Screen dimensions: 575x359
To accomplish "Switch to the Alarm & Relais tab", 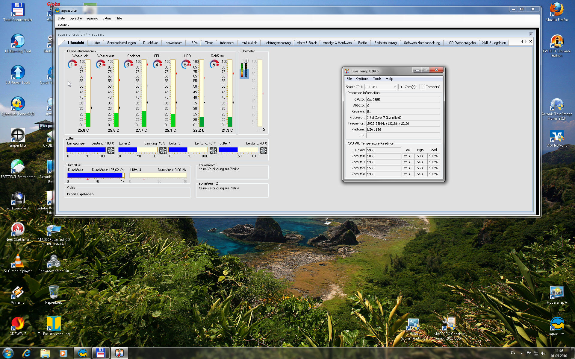I will [307, 43].
